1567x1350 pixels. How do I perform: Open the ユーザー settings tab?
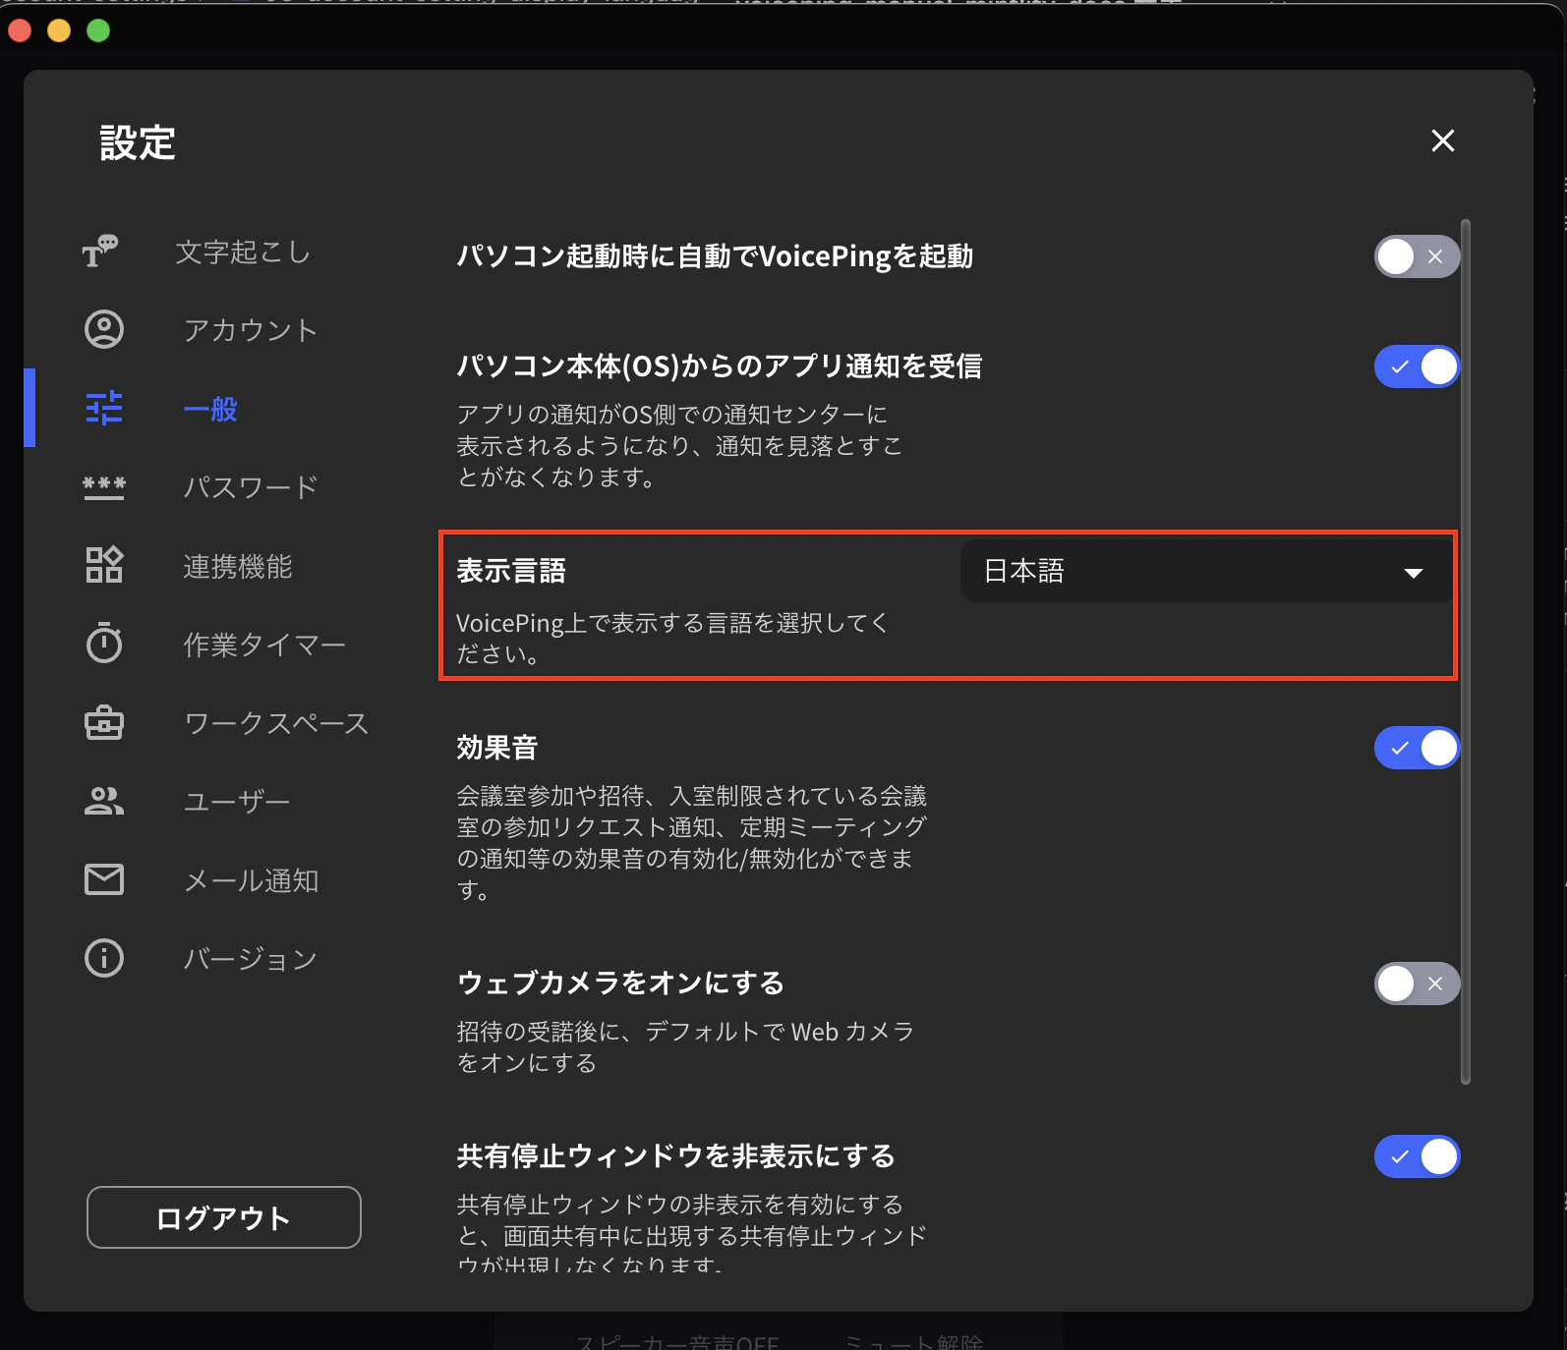point(236,802)
